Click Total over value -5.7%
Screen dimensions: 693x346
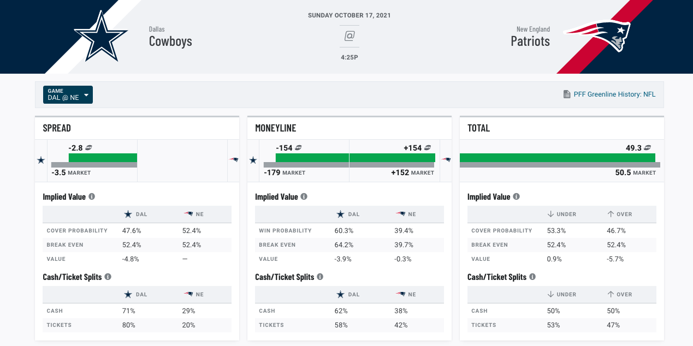tap(615, 259)
